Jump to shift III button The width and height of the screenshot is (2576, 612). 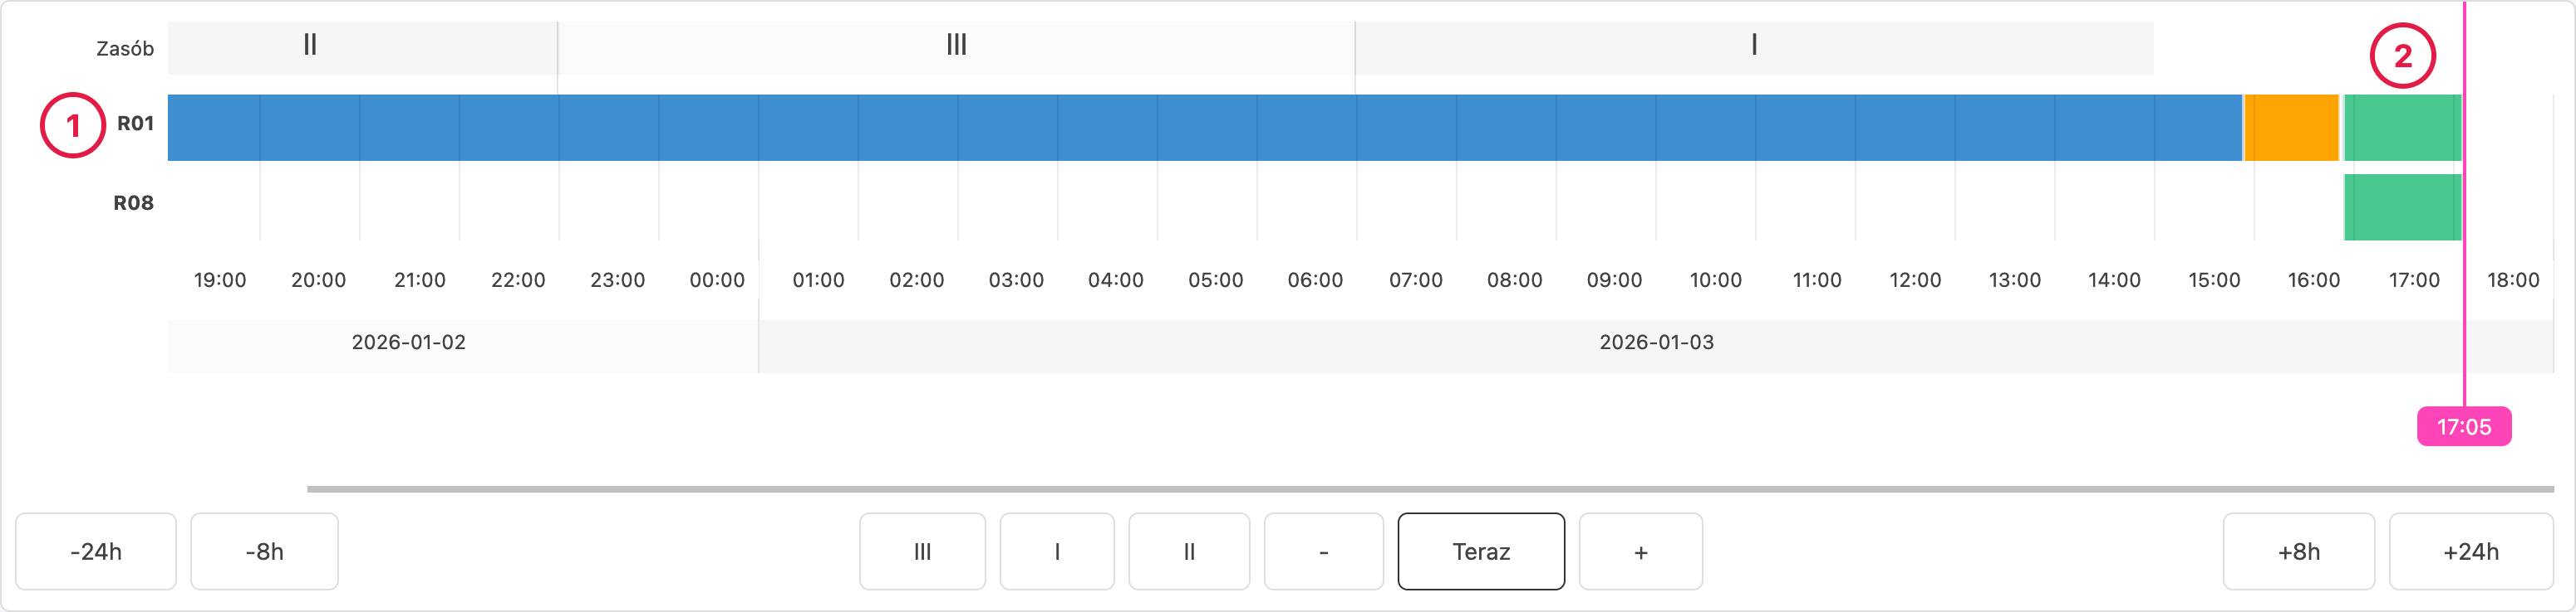pos(922,552)
